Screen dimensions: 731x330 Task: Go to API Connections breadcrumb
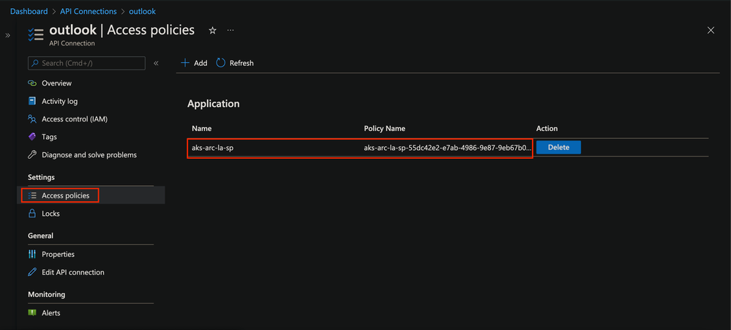(x=88, y=11)
